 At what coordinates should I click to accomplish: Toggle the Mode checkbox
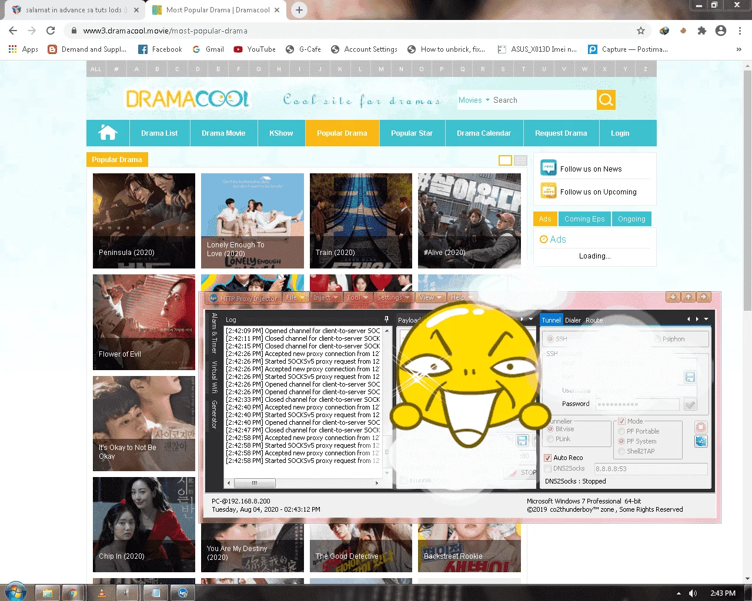click(x=621, y=421)
